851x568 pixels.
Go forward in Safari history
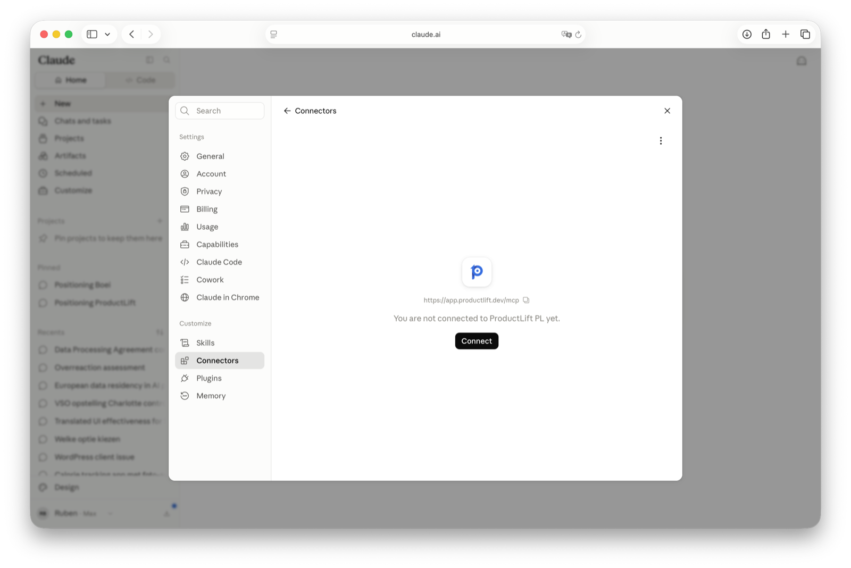151,34
